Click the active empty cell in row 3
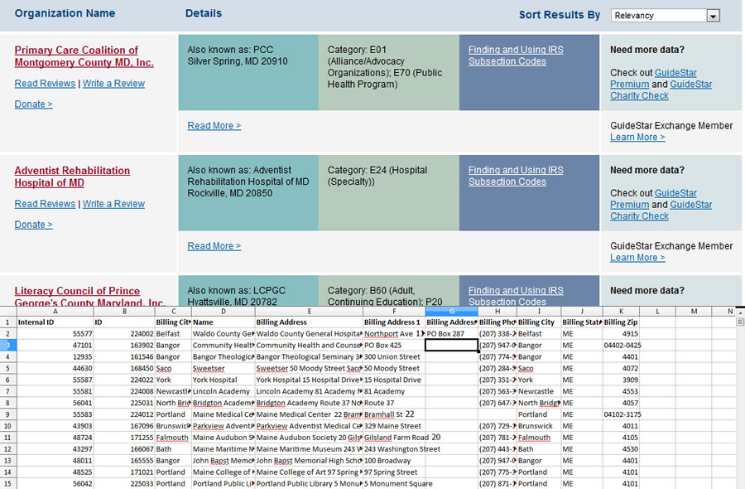Screen dimensions: 745x489 [x=452, y=346]
